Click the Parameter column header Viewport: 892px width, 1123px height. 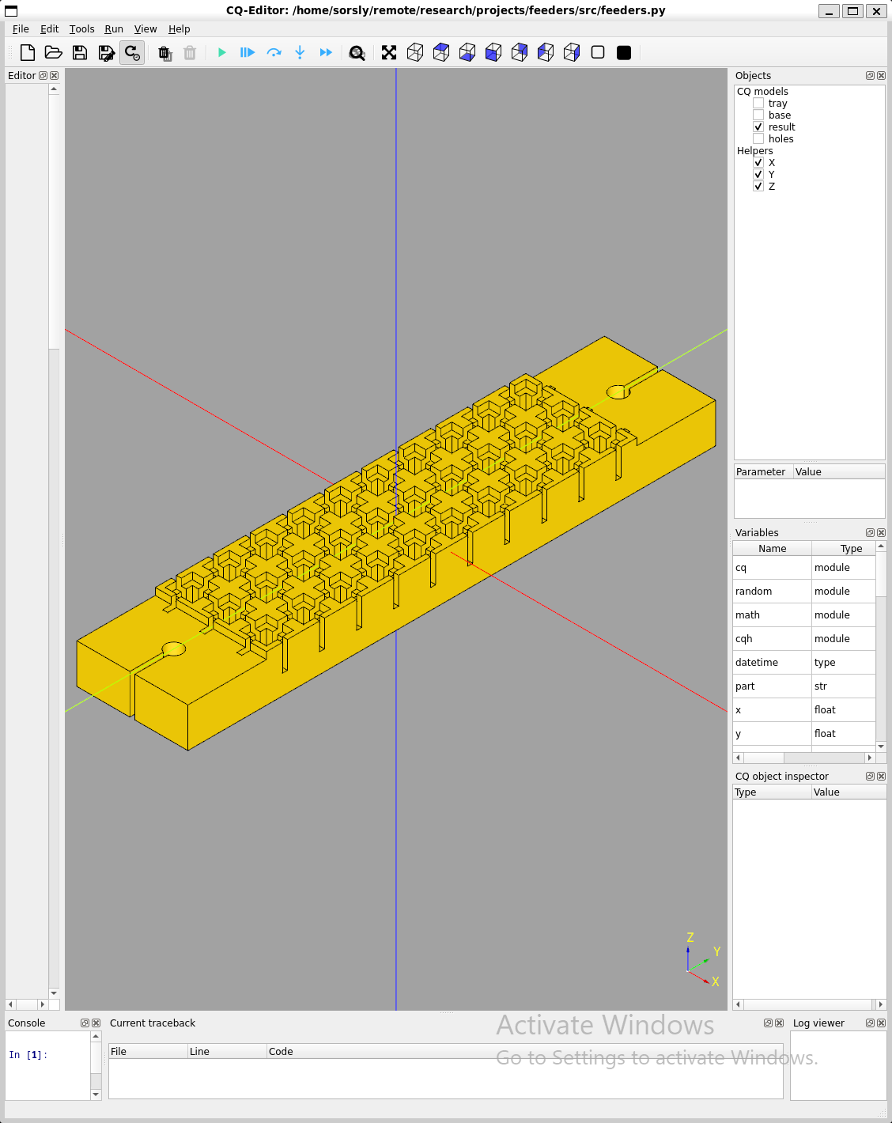[x=764, y=472]
